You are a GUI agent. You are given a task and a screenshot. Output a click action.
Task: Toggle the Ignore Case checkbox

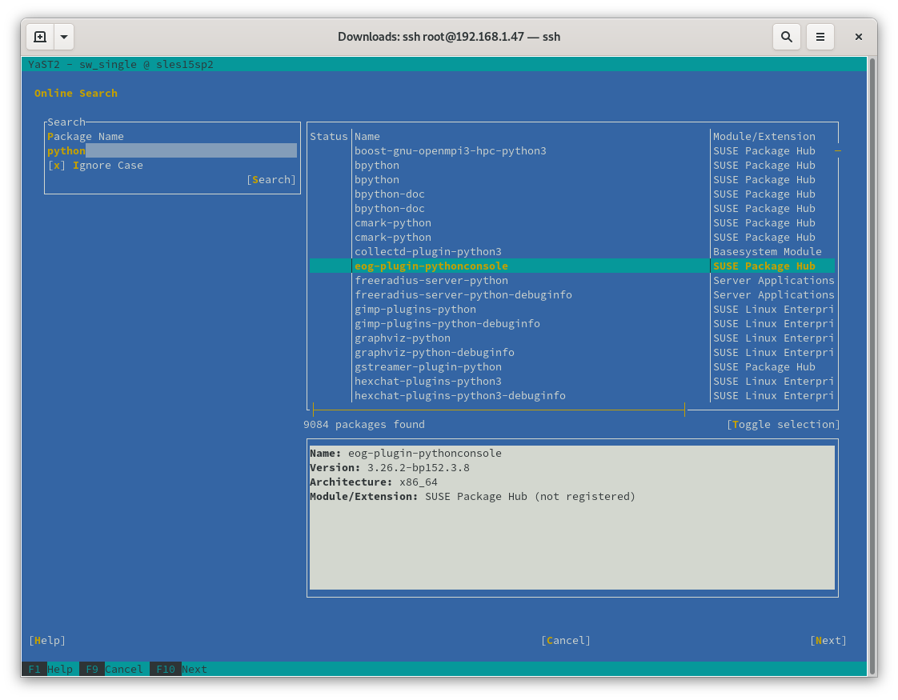coord(56,166)
